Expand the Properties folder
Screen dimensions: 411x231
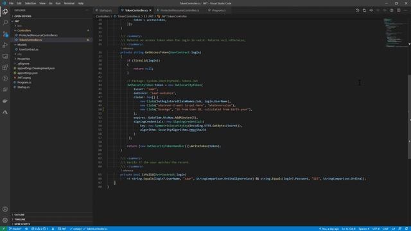51,59
